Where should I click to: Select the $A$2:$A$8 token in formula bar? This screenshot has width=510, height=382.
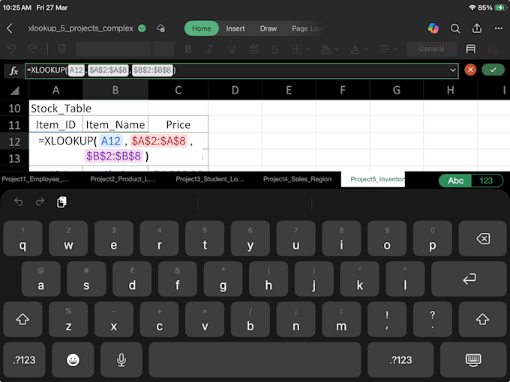click(x=108, y=70)
